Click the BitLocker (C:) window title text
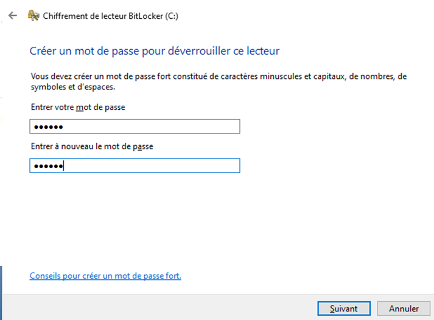The width and height of the screenshot is (434, 320). point(110,16)
